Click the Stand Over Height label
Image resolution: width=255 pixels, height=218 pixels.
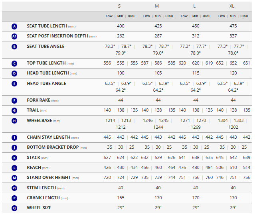[49, 178]
